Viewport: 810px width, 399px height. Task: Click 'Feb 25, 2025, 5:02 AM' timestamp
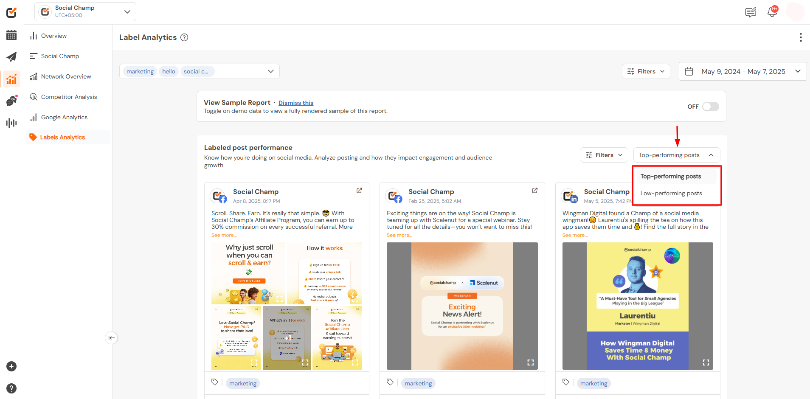435,201
